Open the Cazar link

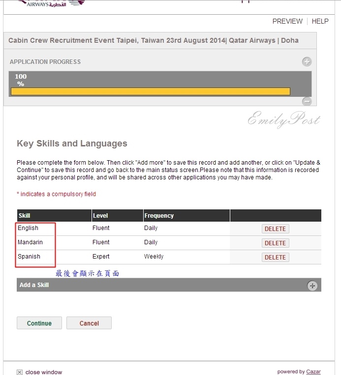tap(313, 372)
